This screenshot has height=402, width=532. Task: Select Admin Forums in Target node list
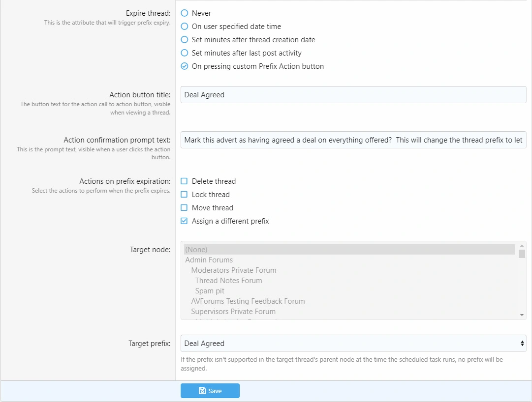pyautogui.click(x=209, y=260)
